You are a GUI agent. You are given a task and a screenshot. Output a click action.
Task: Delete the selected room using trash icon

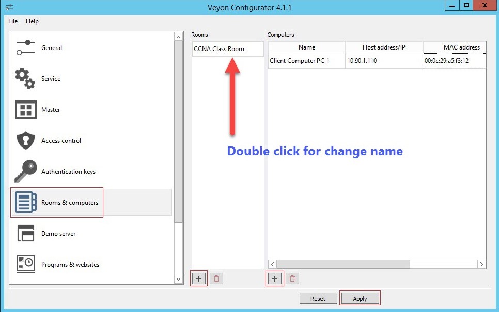216,278
